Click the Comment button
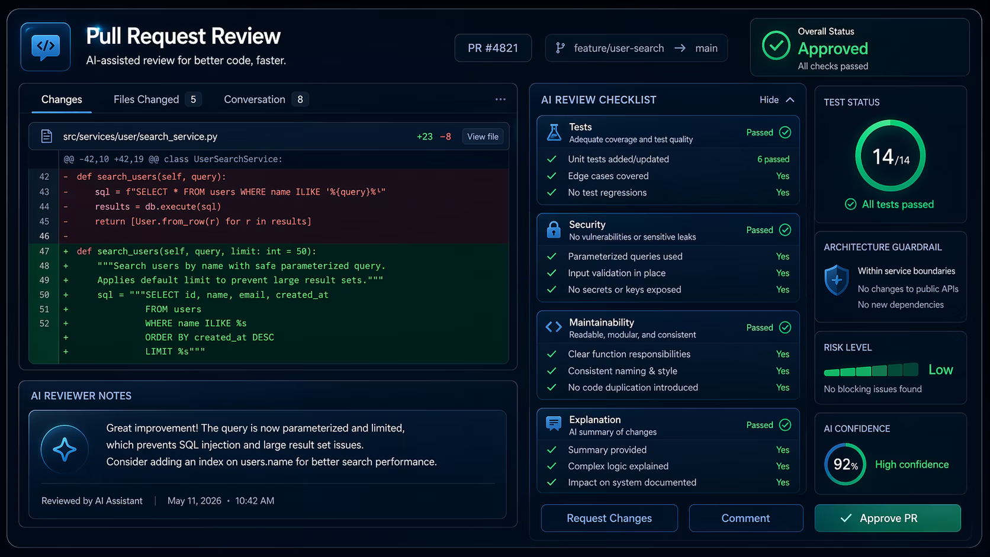The height and width of the screenshot is (557, 990). 745,519
